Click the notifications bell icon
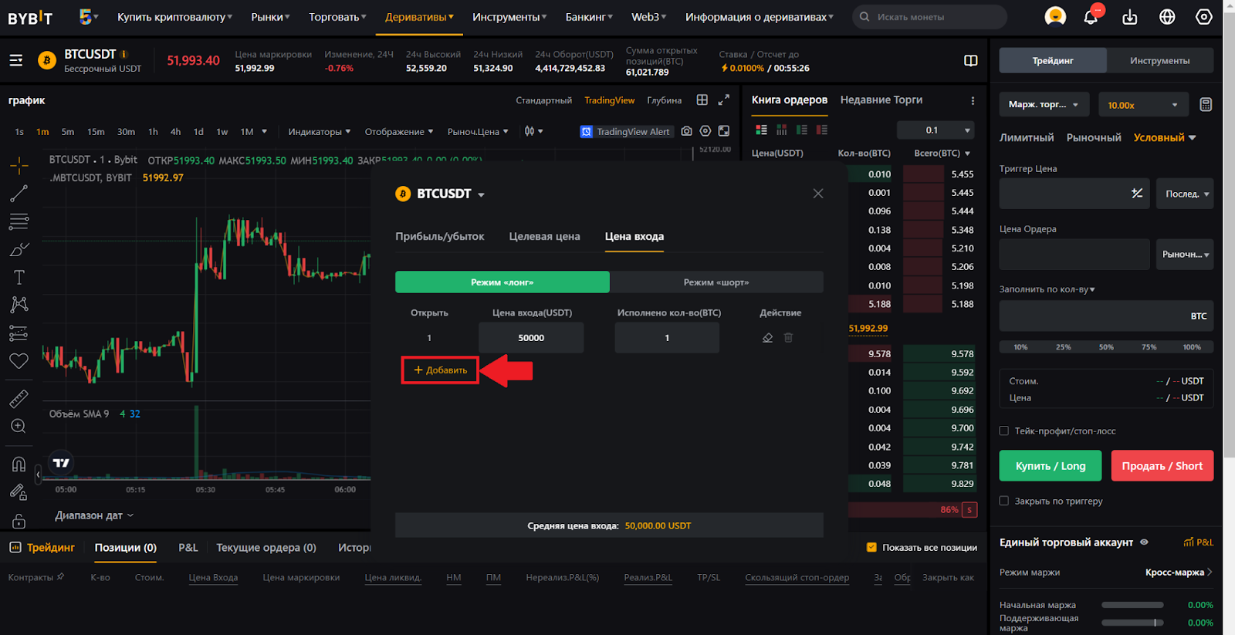This screenshot has width=1235, height=635. coord(1091,17)
